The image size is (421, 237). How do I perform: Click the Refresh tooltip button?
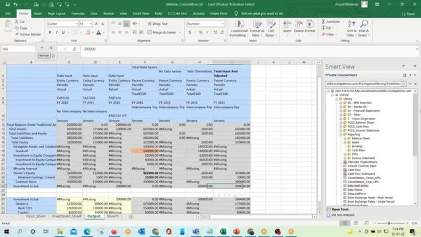(44, 55)
